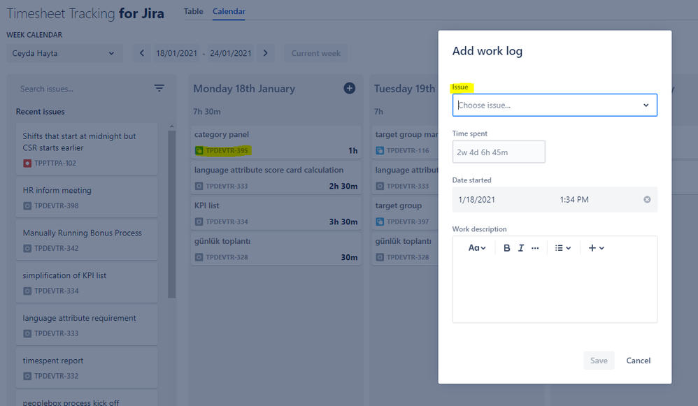This screenshot has height=406, width=698.
Task: Select the Shifts that start at midnight issue
Action: tap(87, 149)
